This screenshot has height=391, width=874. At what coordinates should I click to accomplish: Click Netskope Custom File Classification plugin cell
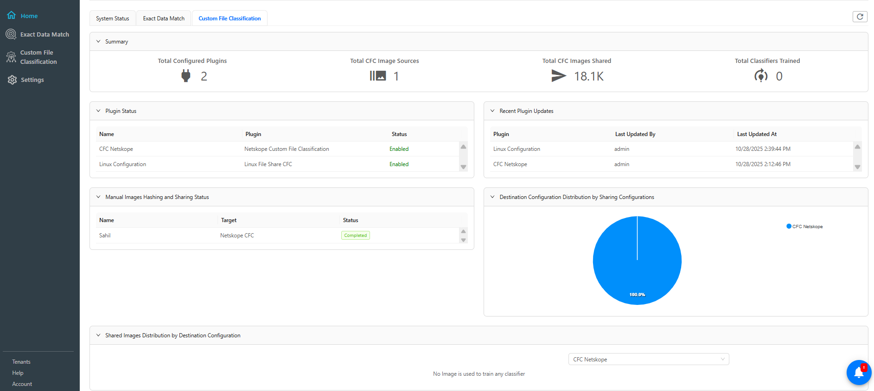(287, 149)
